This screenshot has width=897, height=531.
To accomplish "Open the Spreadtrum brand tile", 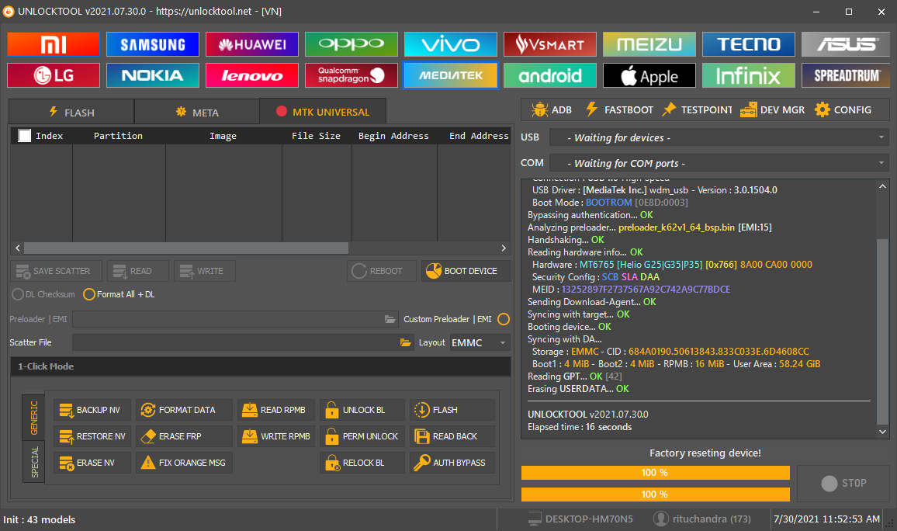I will click(846, 75).
